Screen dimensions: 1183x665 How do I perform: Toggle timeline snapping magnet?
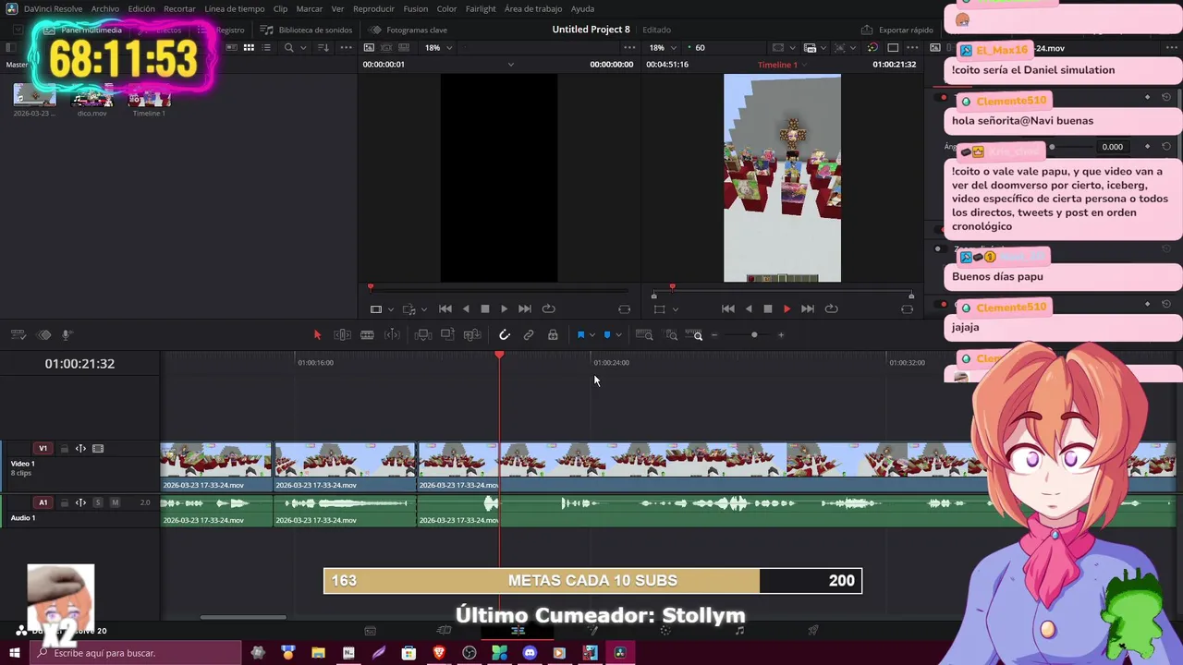(x=505, y=335)
